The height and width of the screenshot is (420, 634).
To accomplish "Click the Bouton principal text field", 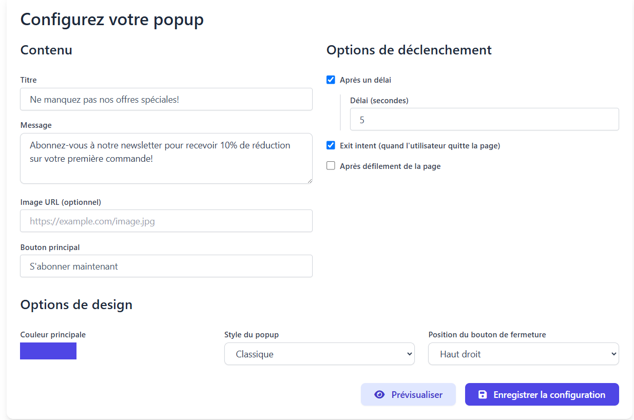I will 166,266.
